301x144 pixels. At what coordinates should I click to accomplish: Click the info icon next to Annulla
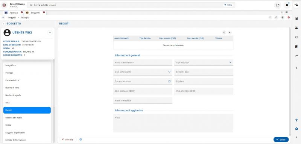pos(81,139)
